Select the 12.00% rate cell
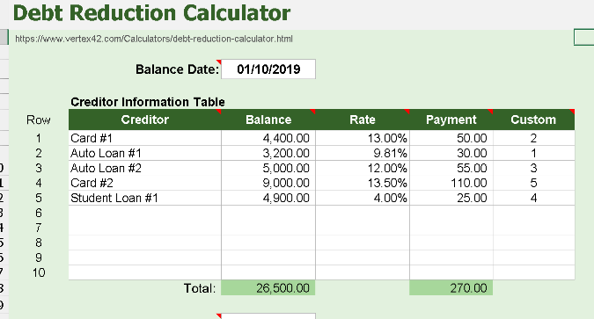The height and width of the screenshot is (319, 594). (363, 168)
